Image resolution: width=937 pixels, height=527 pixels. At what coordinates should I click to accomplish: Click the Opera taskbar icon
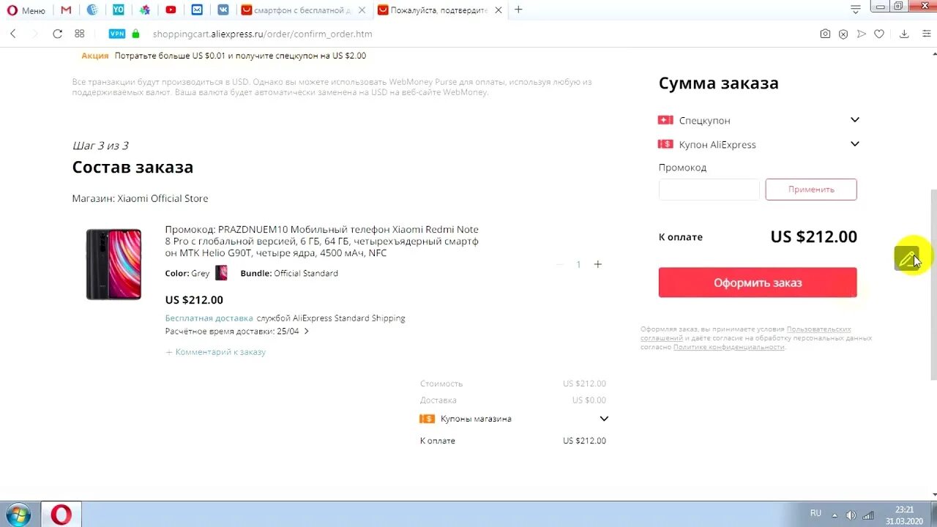coord(61,515)
